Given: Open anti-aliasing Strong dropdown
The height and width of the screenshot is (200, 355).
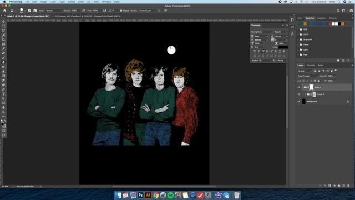Looking at the screenshot, I should [282, 61].
